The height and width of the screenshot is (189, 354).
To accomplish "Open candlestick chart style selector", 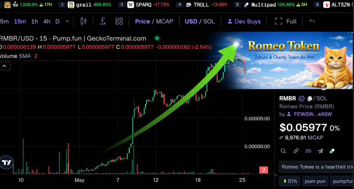I will pyautogui.click(x=84, y=21).
